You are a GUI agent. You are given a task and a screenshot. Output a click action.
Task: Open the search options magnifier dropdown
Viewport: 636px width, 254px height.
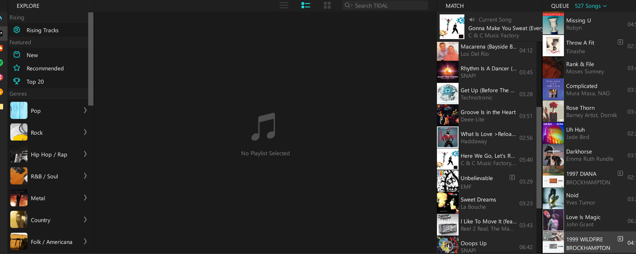click(348, 5)
